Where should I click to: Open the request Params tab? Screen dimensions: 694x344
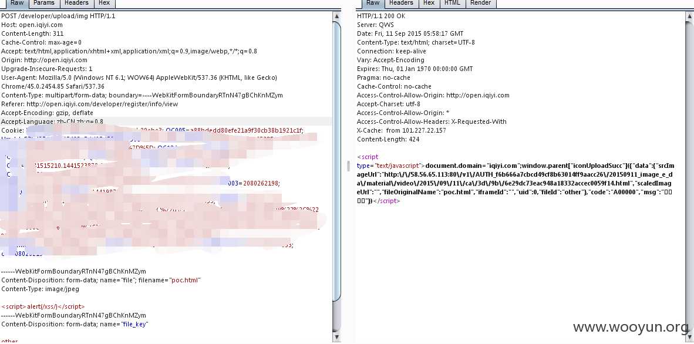click(x=44, y=3)
